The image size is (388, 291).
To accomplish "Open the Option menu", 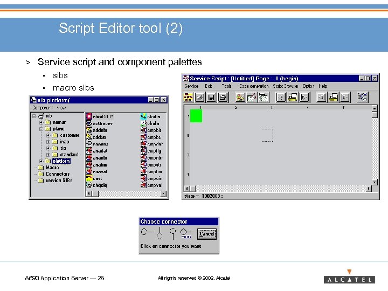I will coord(308,86).
